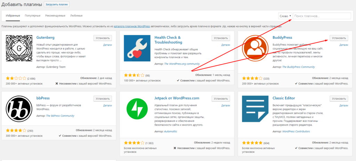Image resolution: width=356 pixels, height=161 pixels.
Task: Click Classic Editor's (604) ratings count
Action: click(267, 143)
